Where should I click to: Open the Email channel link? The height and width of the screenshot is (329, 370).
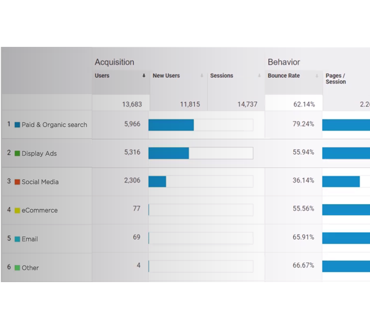click(x=30, y=239)
